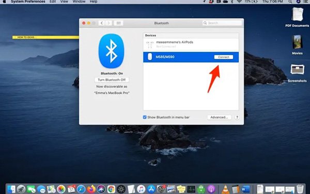Viewport: 310px width, 194px height.
Task: Open the PDF Documents desktop stack
Action: click(297, 17)
